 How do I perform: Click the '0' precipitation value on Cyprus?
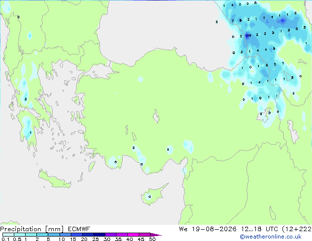[150, 197]
